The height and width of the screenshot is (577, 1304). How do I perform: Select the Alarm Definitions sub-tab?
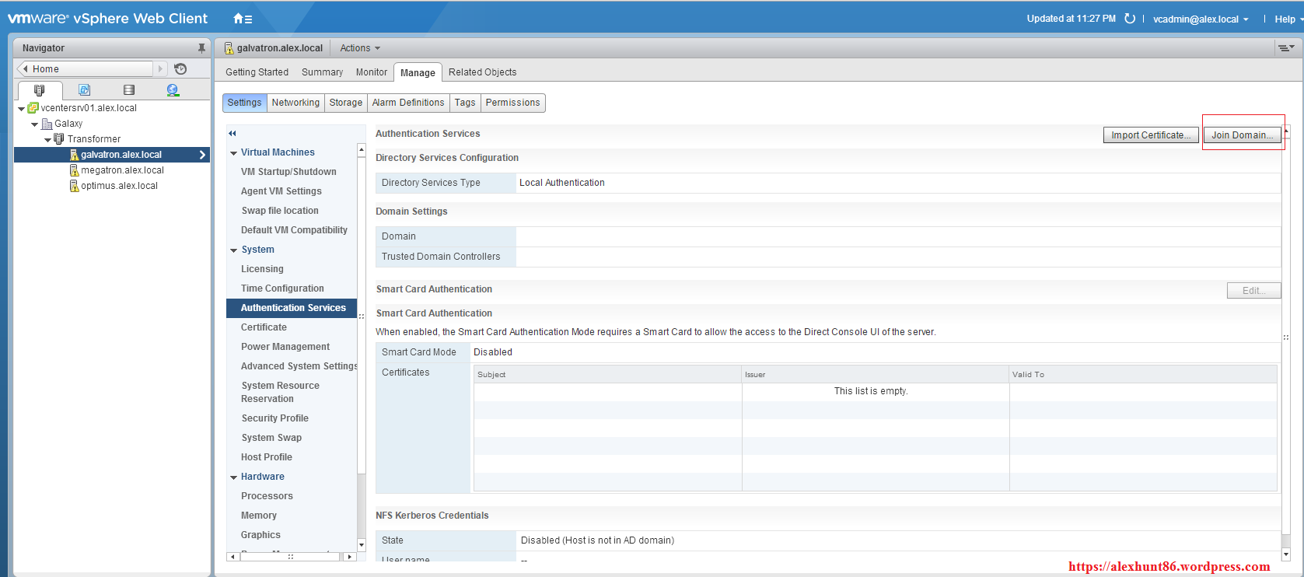[x=408, y=103]
